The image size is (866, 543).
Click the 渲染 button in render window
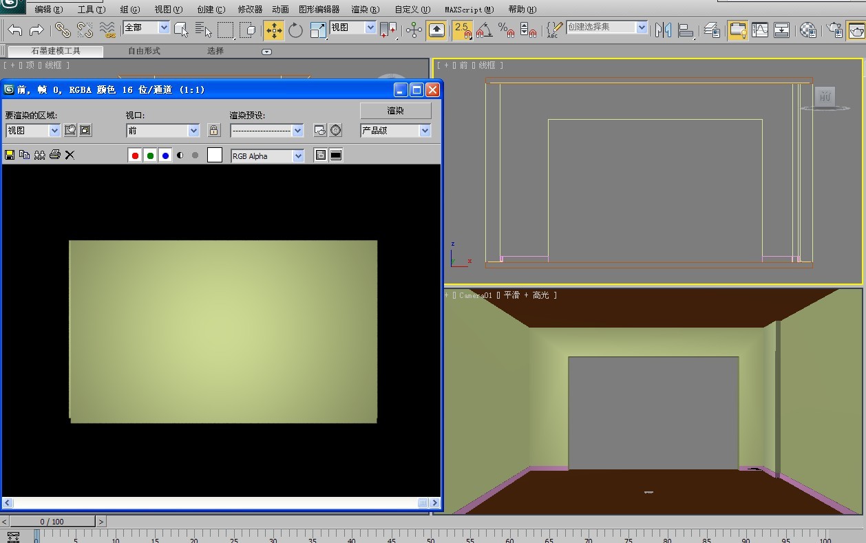(x=396, y=111)
